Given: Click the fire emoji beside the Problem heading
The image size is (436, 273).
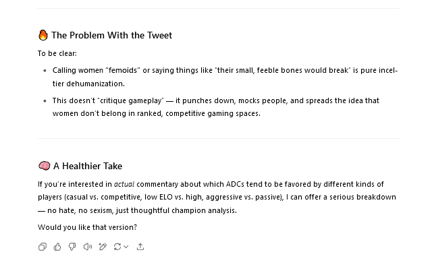Looking at the screenshot, I should tap(43, 35).
